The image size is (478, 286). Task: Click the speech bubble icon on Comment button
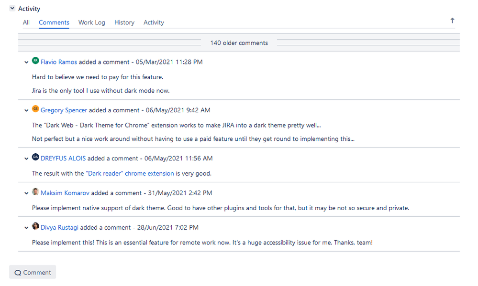click(18, 272)
